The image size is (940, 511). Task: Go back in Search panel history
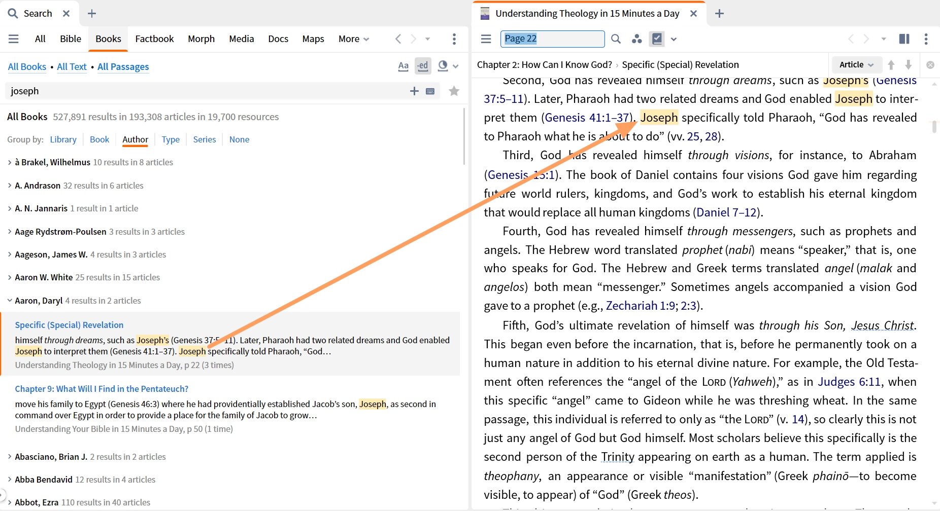[398, 39]
